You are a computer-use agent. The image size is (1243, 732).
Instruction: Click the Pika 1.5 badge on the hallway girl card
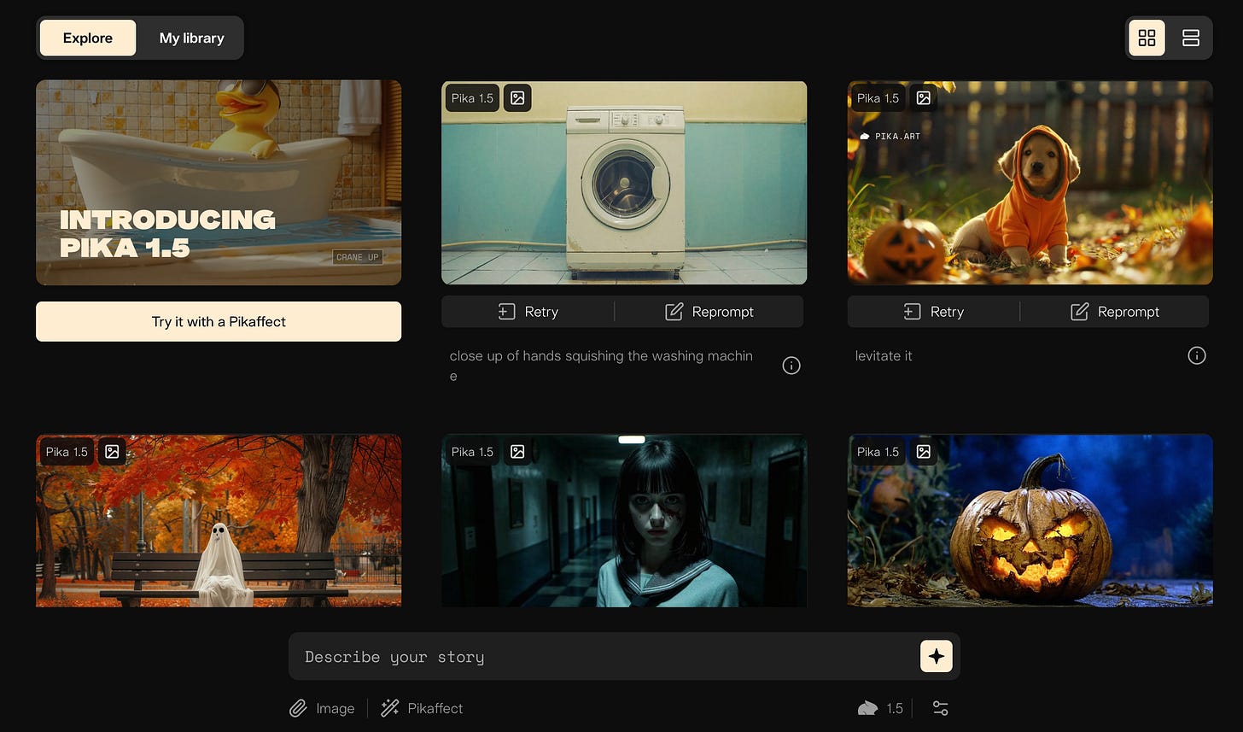(x=472, y=452)
